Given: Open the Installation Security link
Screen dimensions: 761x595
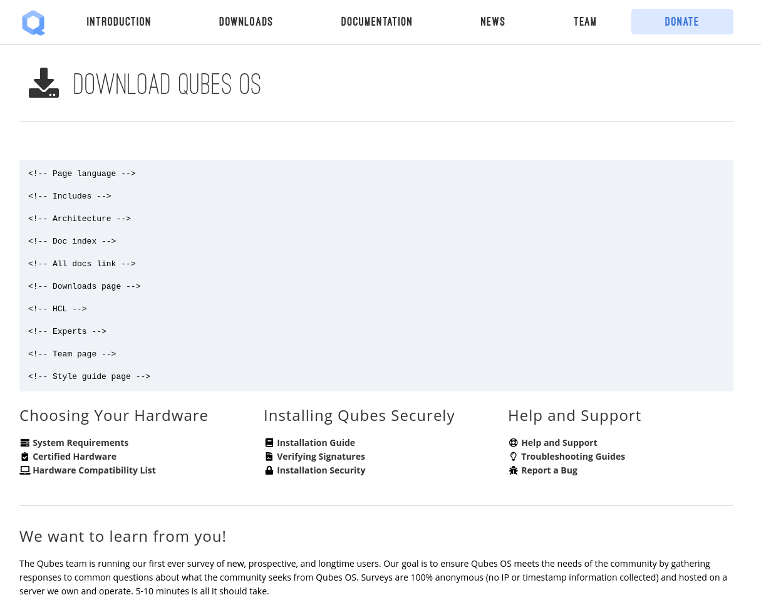Looking at the screenshot, I should 321,470.
